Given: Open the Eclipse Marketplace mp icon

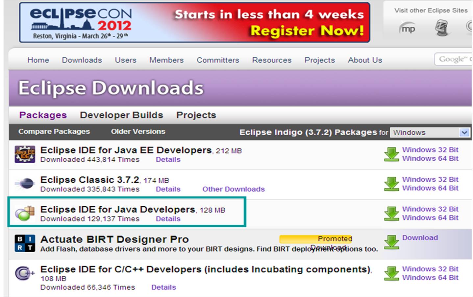Looking at the screenshot, I should pos(408,28).
